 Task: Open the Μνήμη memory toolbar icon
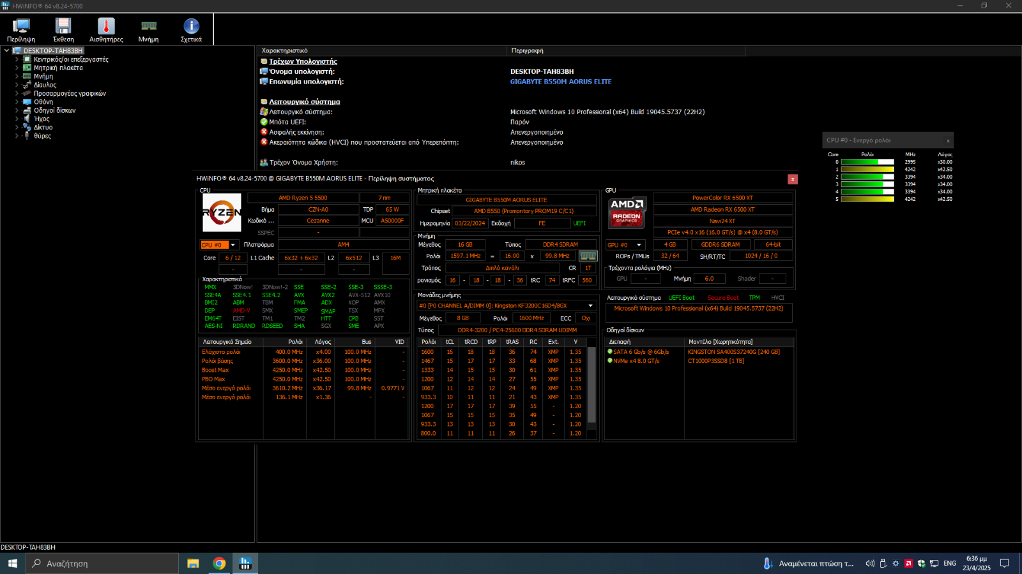(149, 30)
